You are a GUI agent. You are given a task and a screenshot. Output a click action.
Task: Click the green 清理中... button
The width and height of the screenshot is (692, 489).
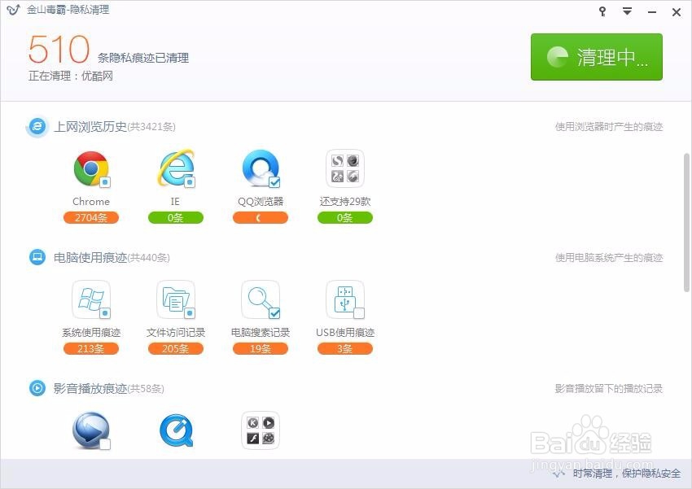click(596, 57)
